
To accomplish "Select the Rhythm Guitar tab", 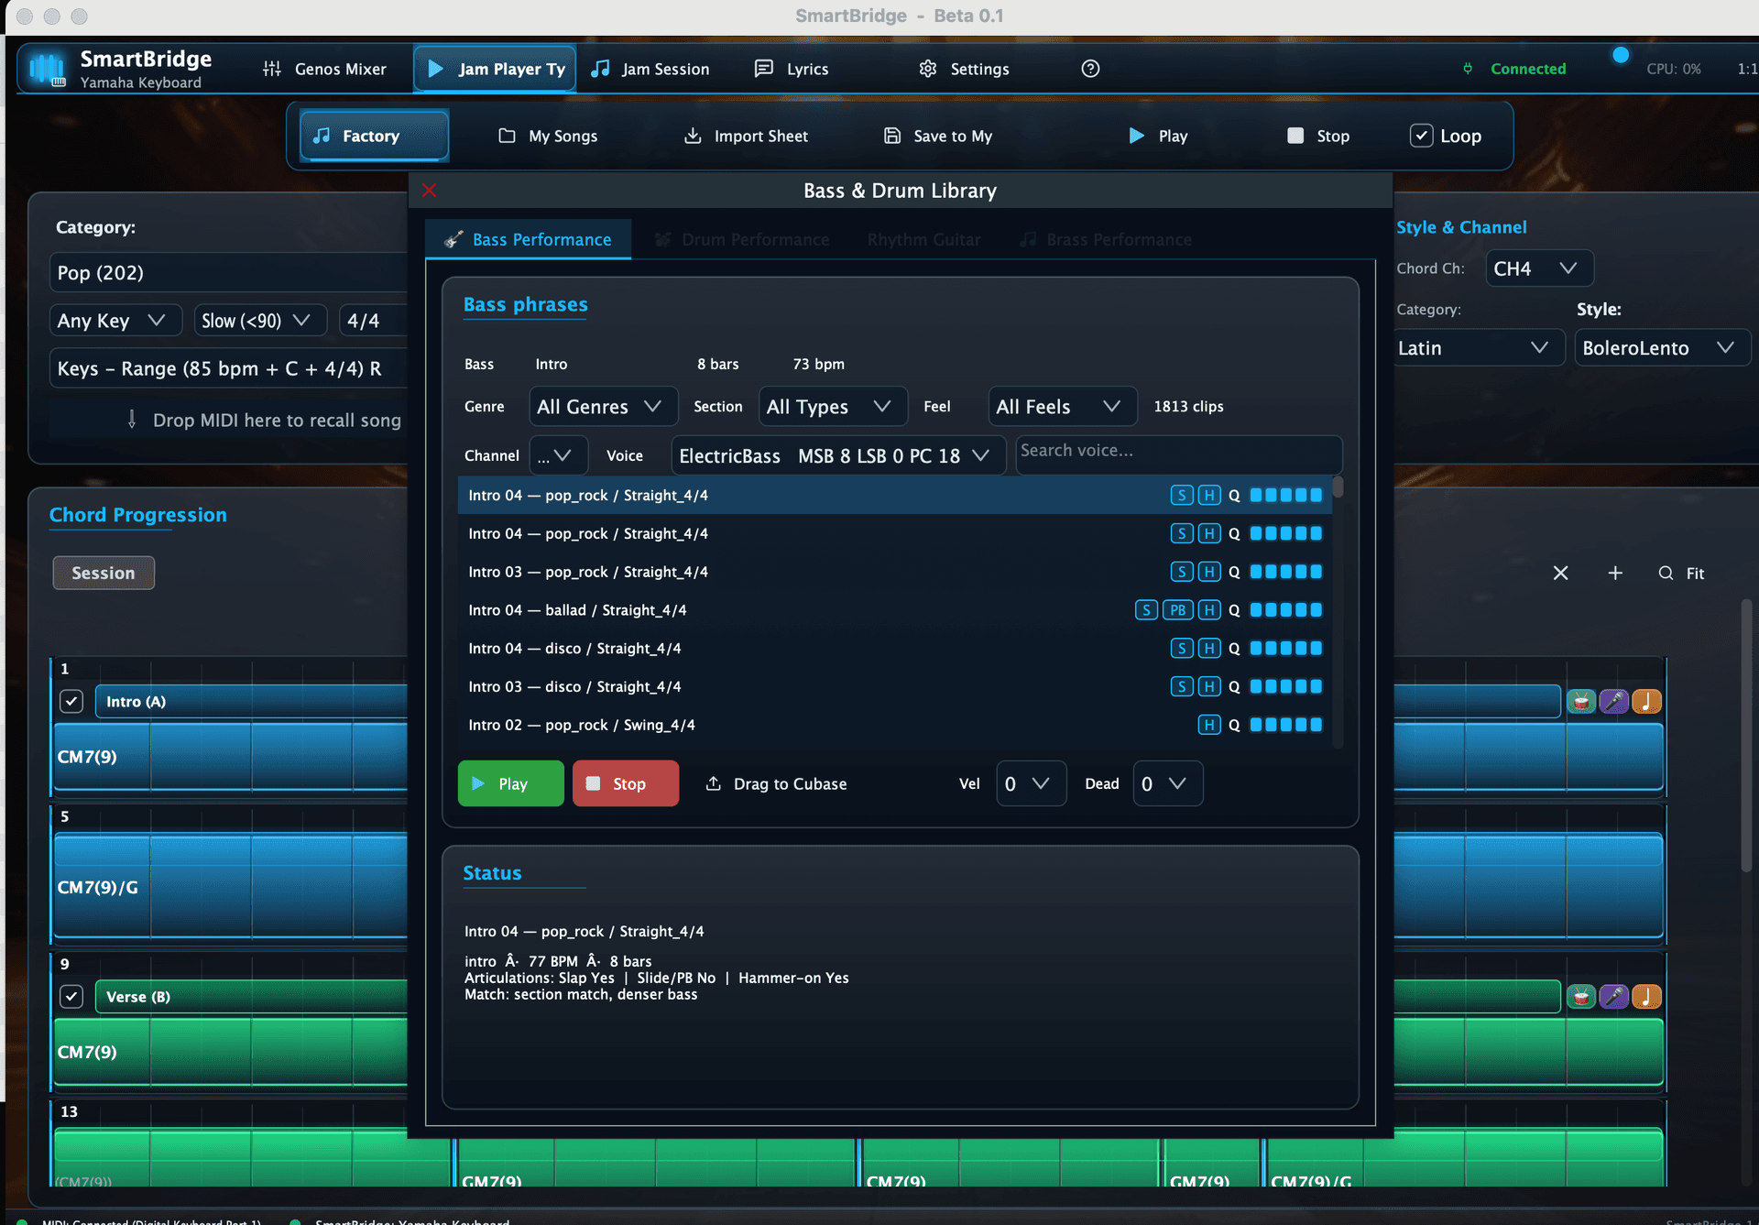I will [x=923, y=239].
